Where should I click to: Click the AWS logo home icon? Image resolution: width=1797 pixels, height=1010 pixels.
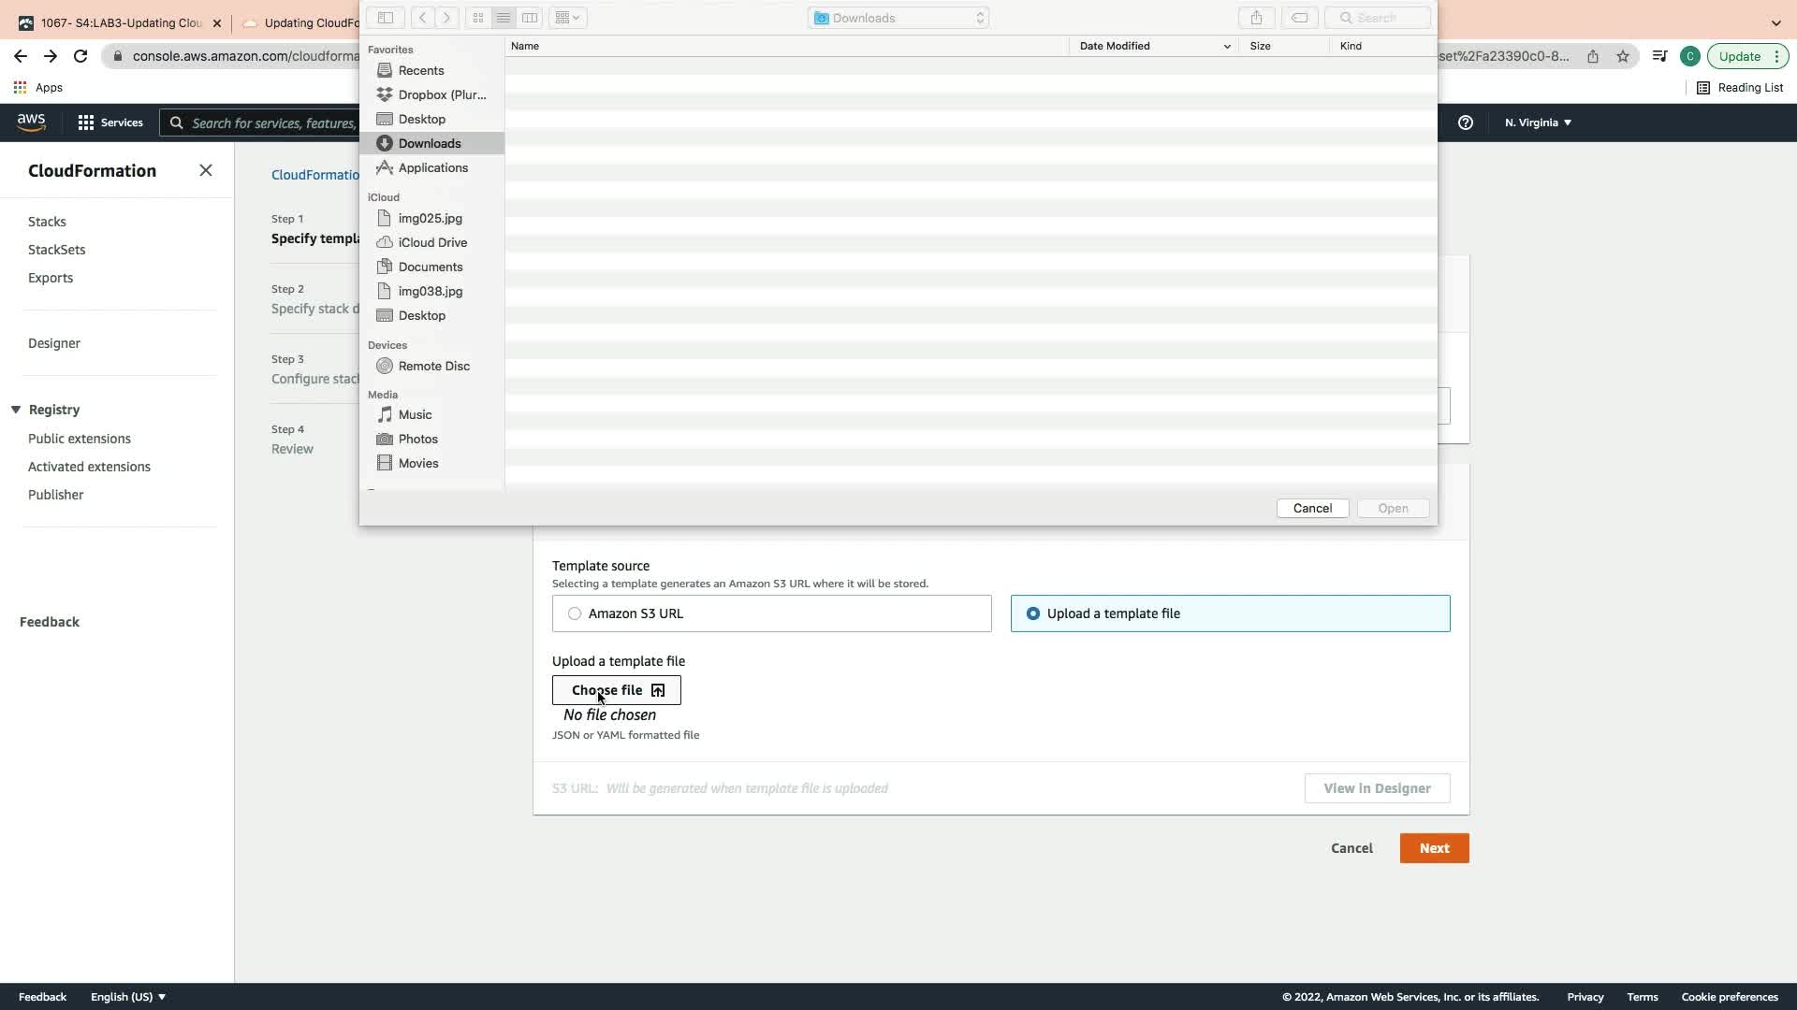pos(31,123)
